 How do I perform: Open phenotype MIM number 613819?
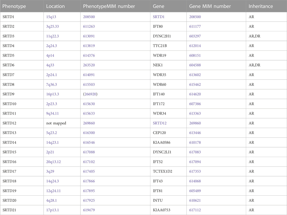(x=89, y=46)
